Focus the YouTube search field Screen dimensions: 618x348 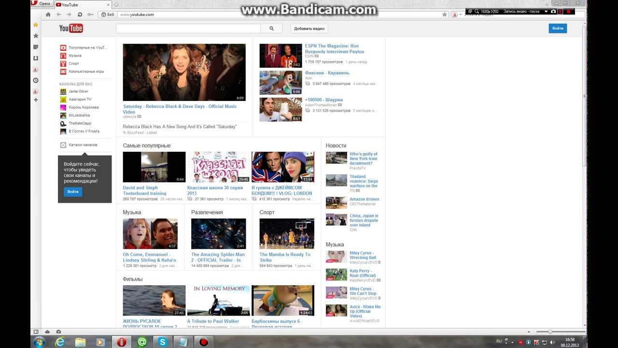(188, 29)
